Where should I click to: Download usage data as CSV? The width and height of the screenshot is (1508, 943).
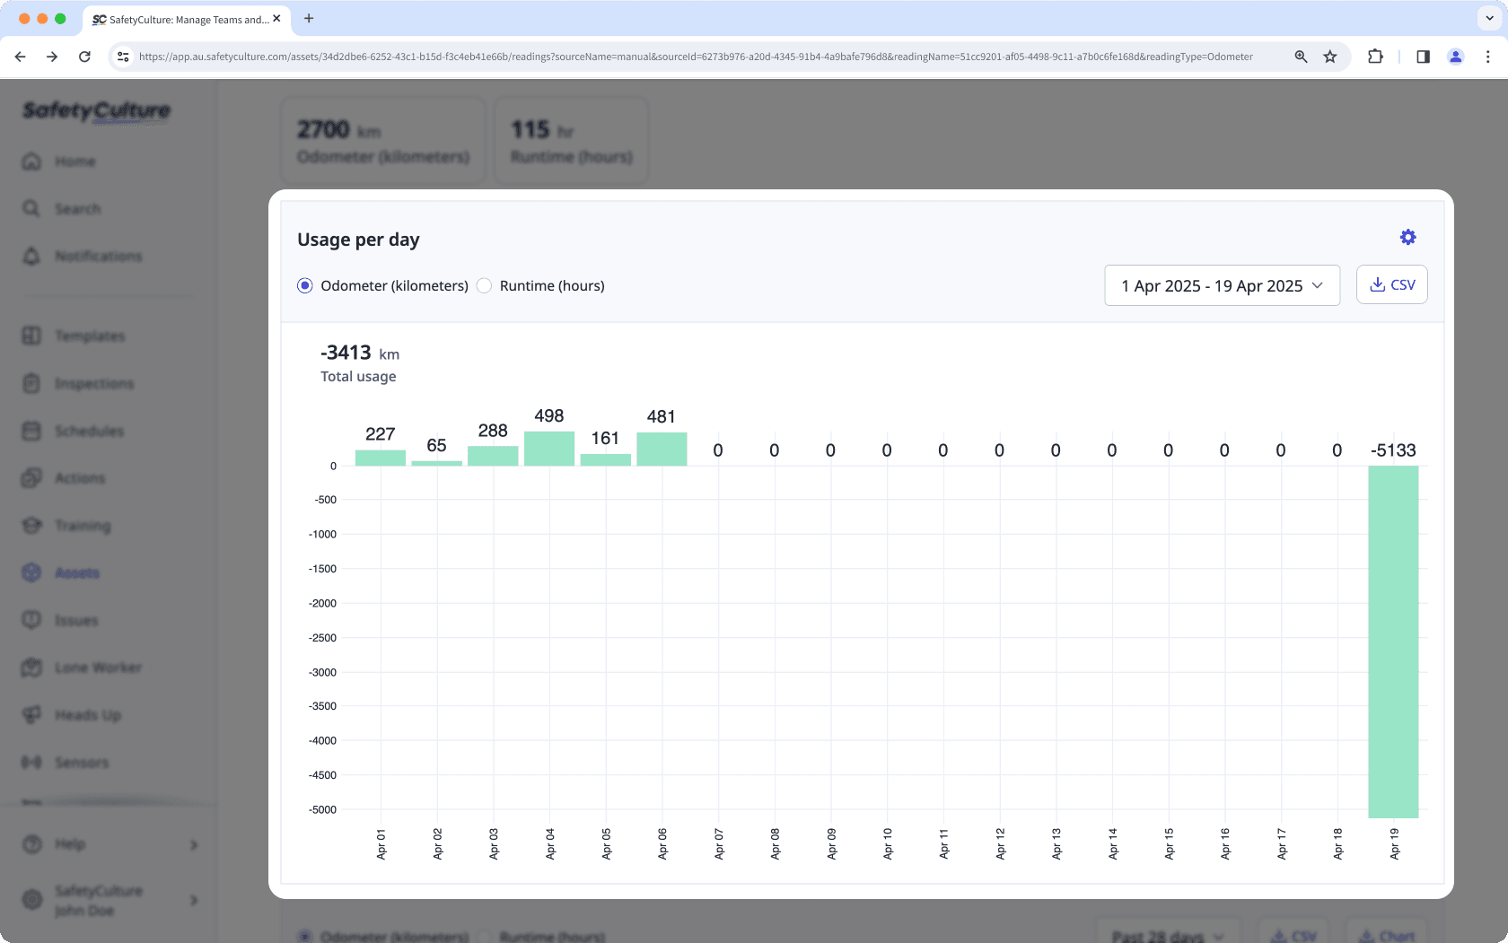pyautogui.click(x=1391, y=284)
